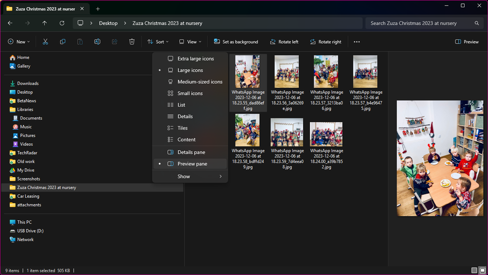Enable Details pane view option
The image size is (488, 275).
[190, 152]
